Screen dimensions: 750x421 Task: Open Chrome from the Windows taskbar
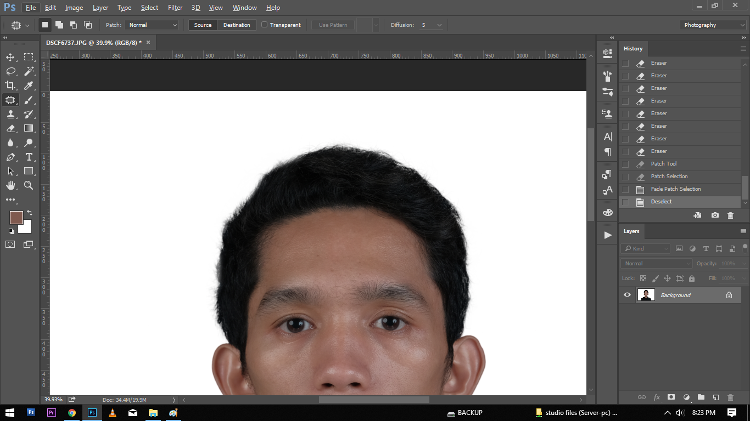coord(72,412)
